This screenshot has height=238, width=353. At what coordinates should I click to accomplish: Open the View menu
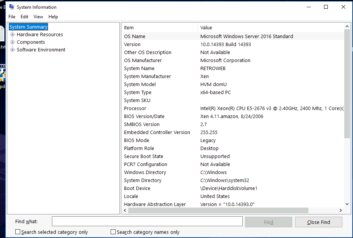click(38, 17)
